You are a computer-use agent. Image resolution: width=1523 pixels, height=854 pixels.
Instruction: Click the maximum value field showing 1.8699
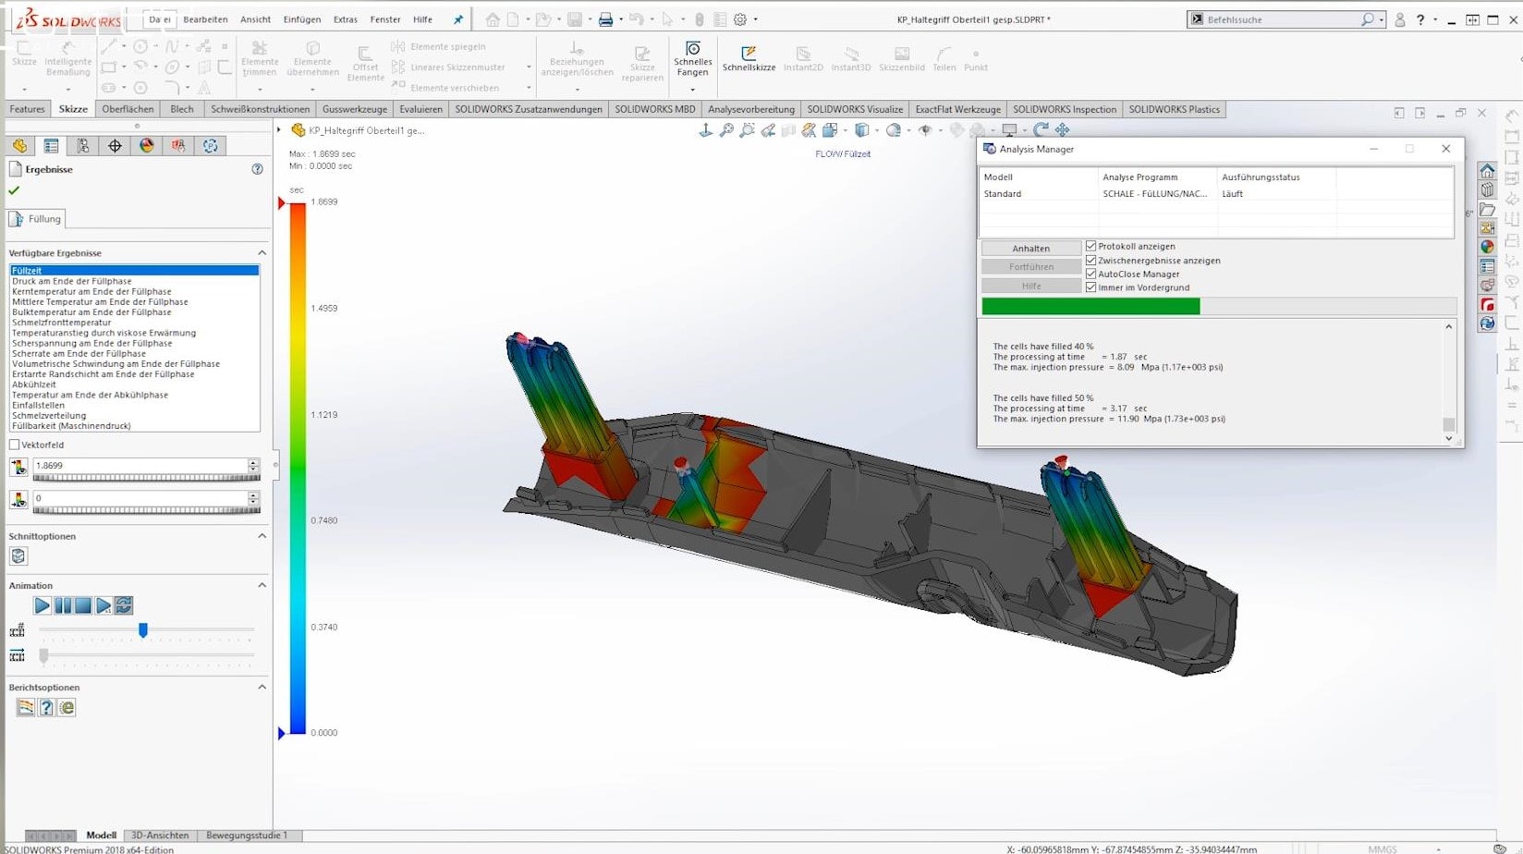pyautogui.click(x=140, y=466)
